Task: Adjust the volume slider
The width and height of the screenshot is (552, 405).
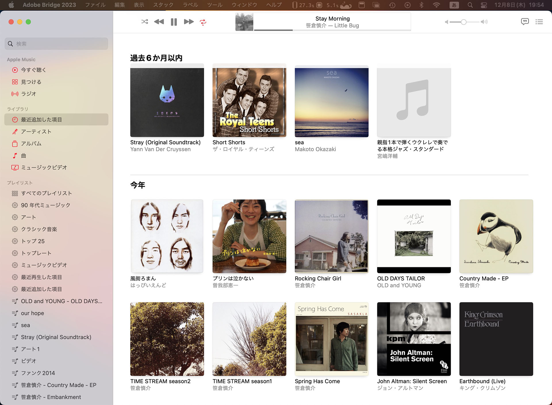Action: (x=463, y=22)
